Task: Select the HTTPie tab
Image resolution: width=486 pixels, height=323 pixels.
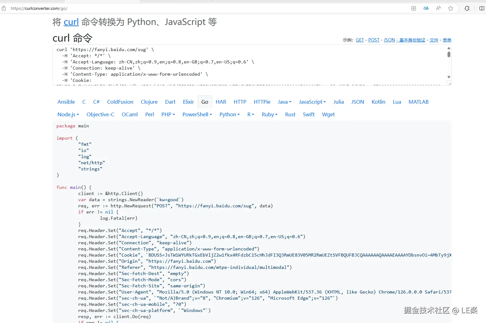Action: click(262, 102)
